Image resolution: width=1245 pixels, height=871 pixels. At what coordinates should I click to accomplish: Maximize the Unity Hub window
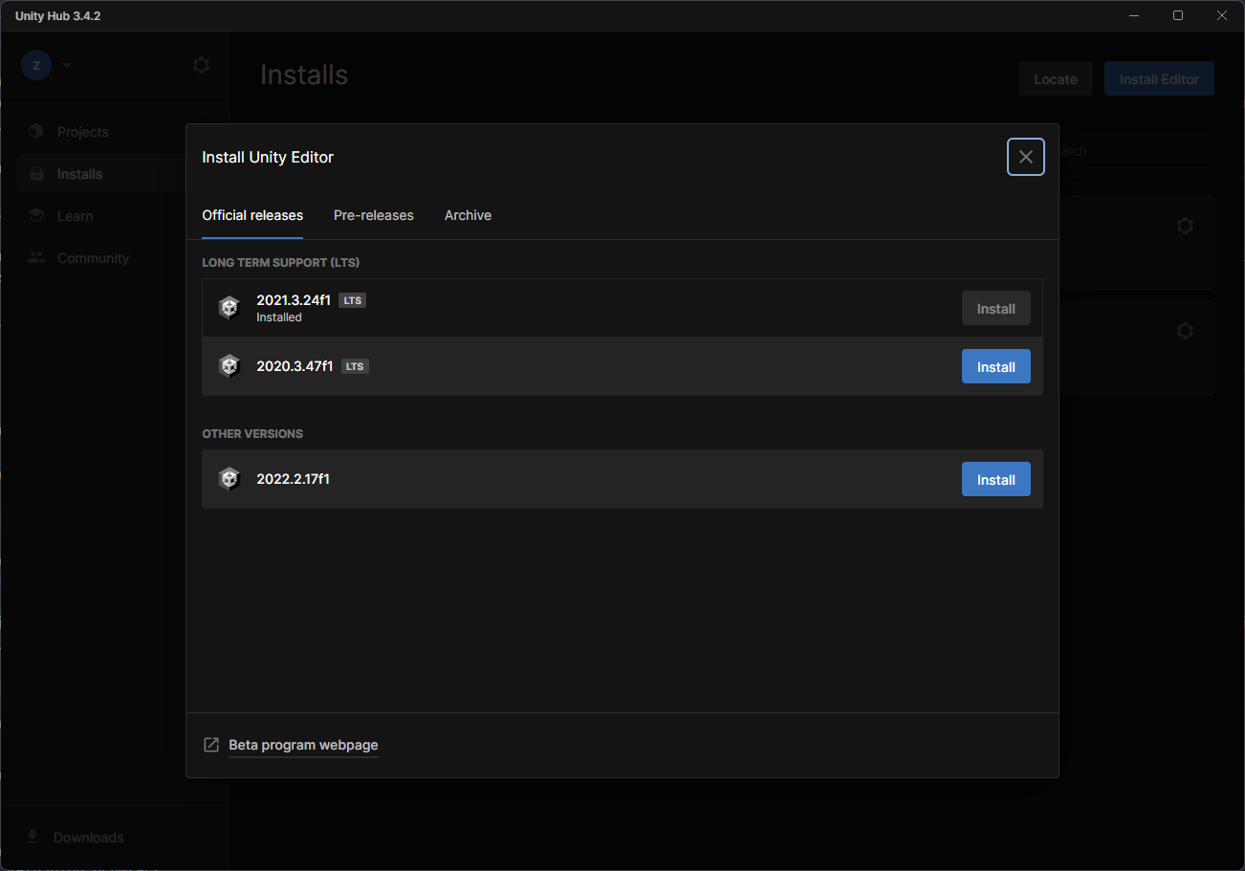click(1178, 15)
